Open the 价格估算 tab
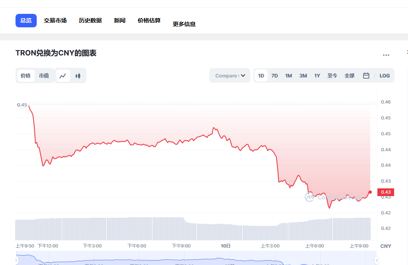This screenshot has width=408, height=265. point(149,20)
